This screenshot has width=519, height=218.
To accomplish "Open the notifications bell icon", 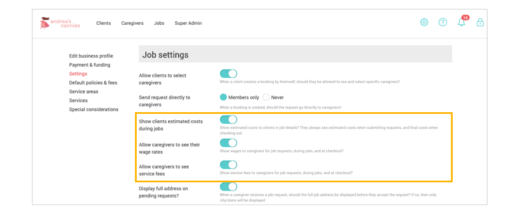I will pos(461,23).
